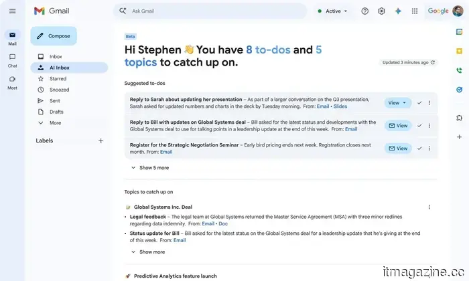Viewport: 469px width, 281px height.
Task: Open Email source link for Sarah to-do
Action: pos(323,106)
